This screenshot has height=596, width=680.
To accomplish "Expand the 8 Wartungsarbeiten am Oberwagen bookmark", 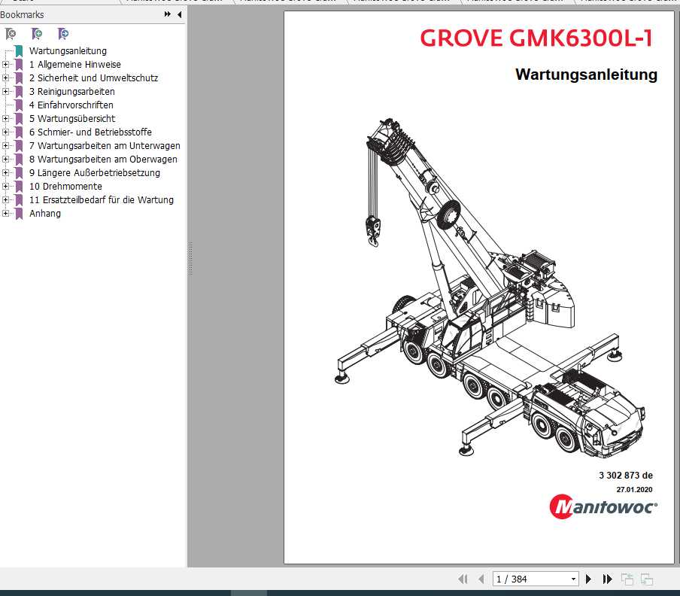I will pyautogui.click(x=5, y=160).
